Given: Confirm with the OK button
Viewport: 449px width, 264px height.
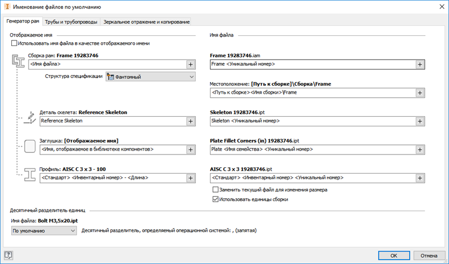Looking at the screenshot, I should tap(394, 256).
